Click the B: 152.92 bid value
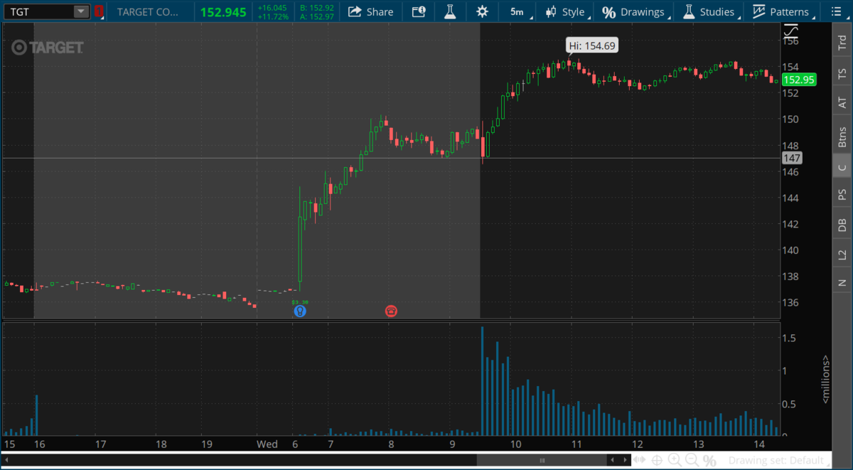 click(x=317, y=7)
